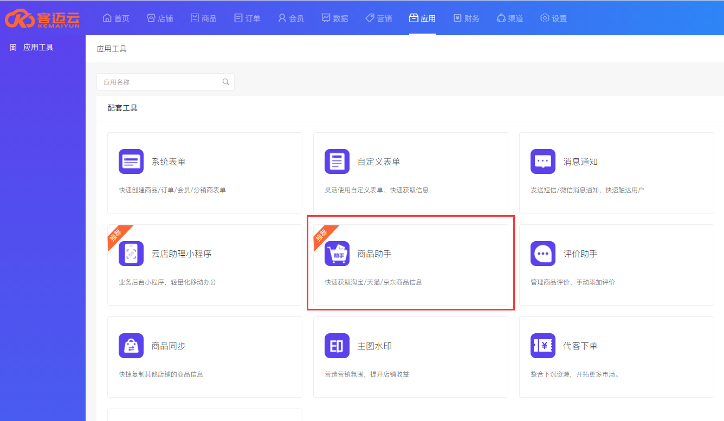
Task: Open the 设置 menu
Action: point(553,18)
